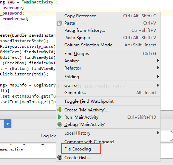
Task: Click the (CheckBox) cast in the code
Action: click(15, 63)
